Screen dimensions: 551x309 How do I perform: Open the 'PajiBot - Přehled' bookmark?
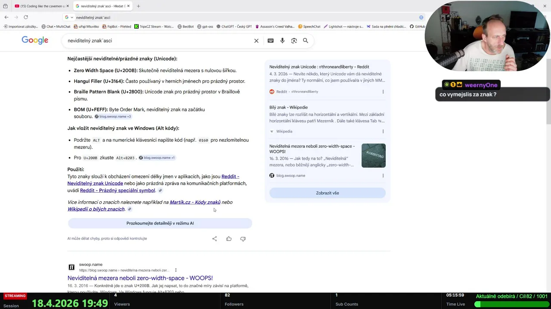point(116,27)
